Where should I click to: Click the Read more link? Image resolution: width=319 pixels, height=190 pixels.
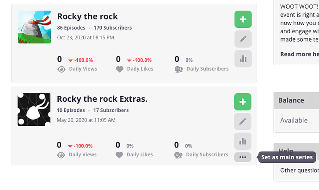click(296, 54)
